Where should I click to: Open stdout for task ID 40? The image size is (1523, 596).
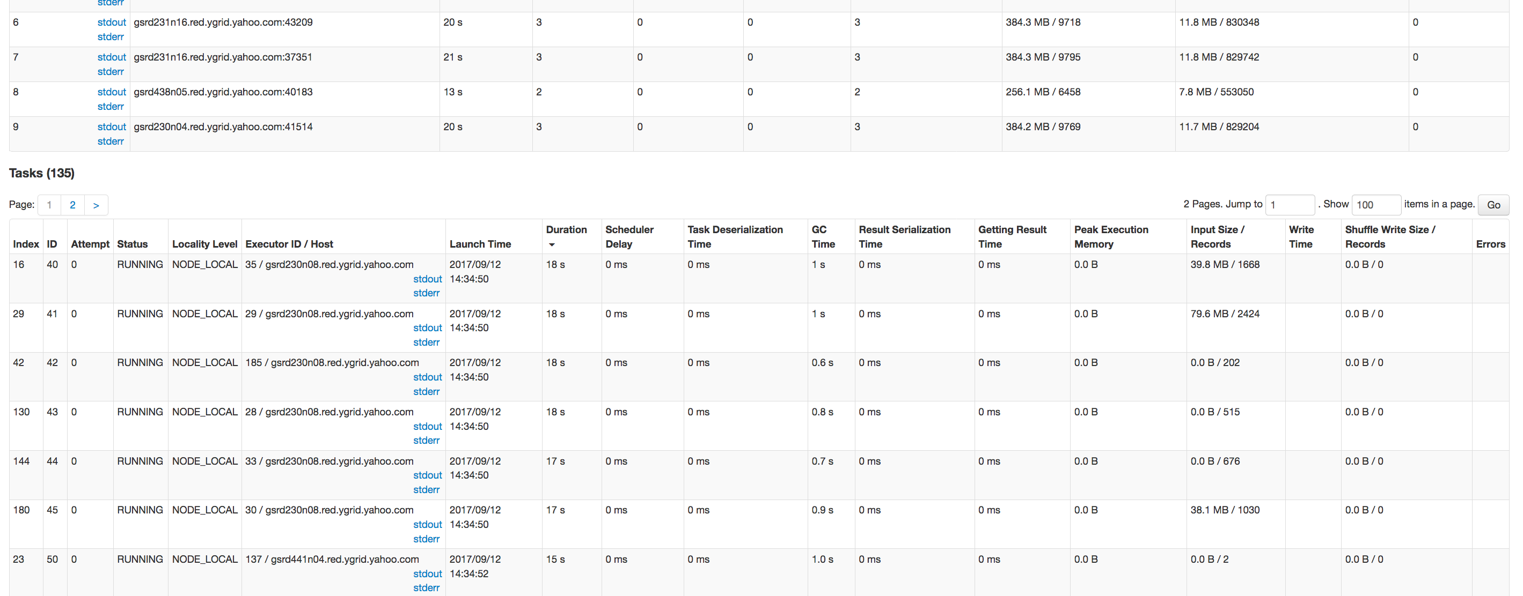click(x=427, y=279)
